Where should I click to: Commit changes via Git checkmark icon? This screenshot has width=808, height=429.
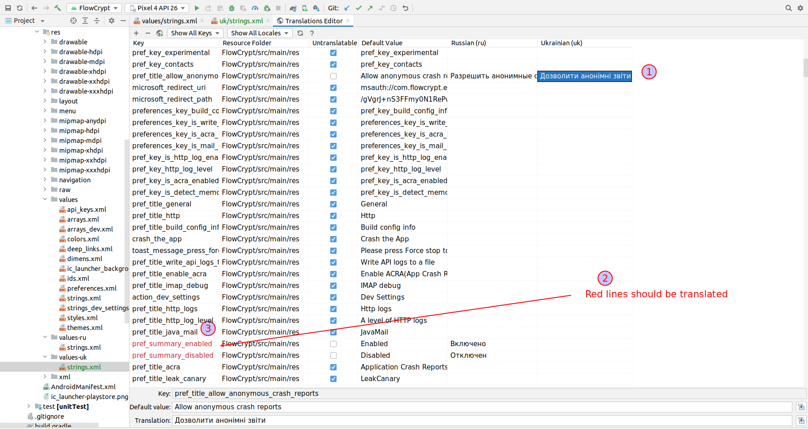click(359, 8)
